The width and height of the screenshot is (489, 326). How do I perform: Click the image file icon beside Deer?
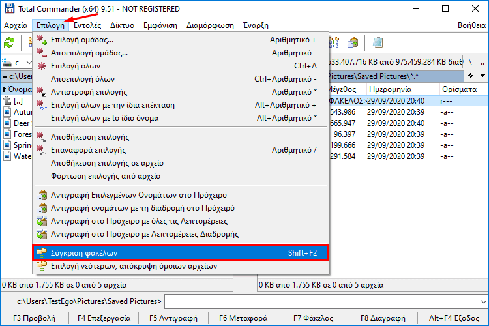point(7,123)
